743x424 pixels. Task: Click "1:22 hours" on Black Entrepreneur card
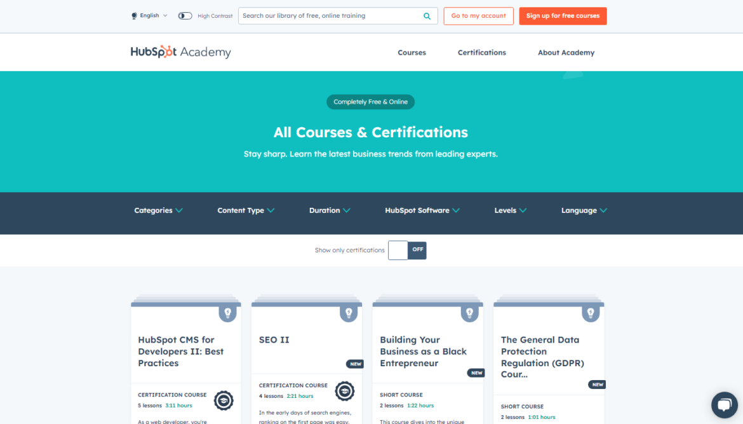[420, 406]
